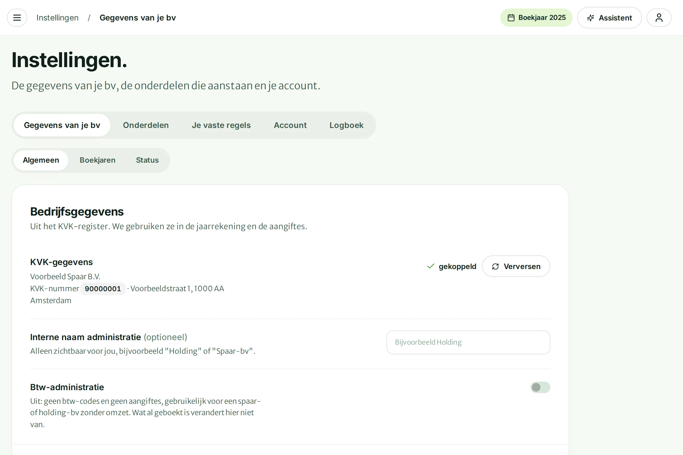683x455 pixels.
Task: Click the refresh icon on Verversen
Action: pyautogui.click(x=495, y=266)
